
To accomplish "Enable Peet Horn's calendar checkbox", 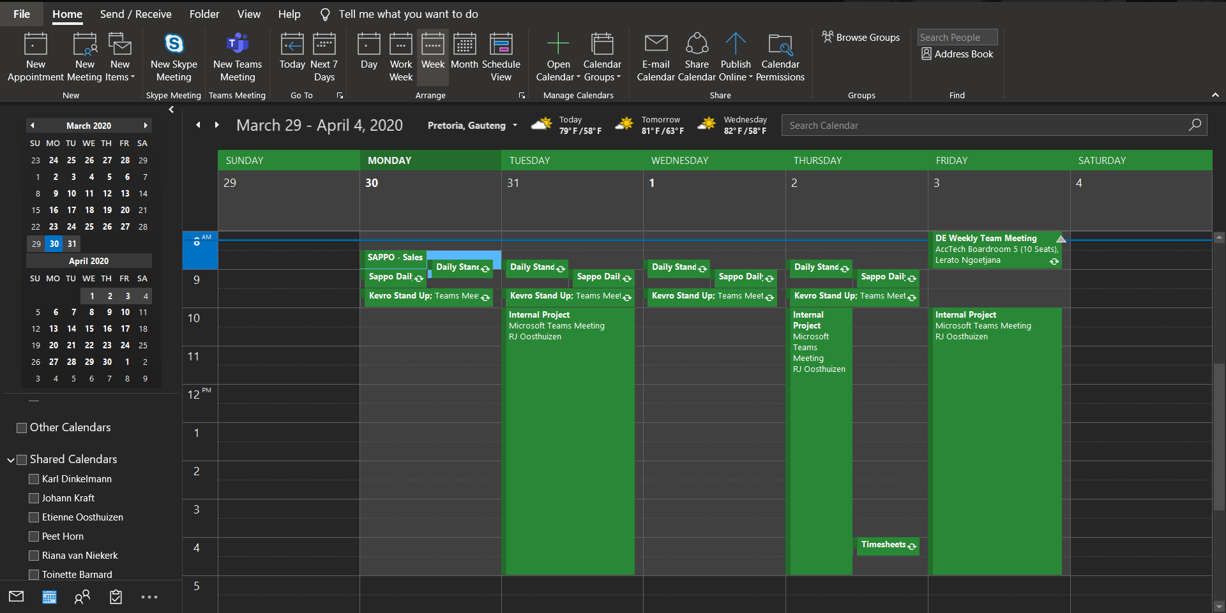I will (34, 536).
